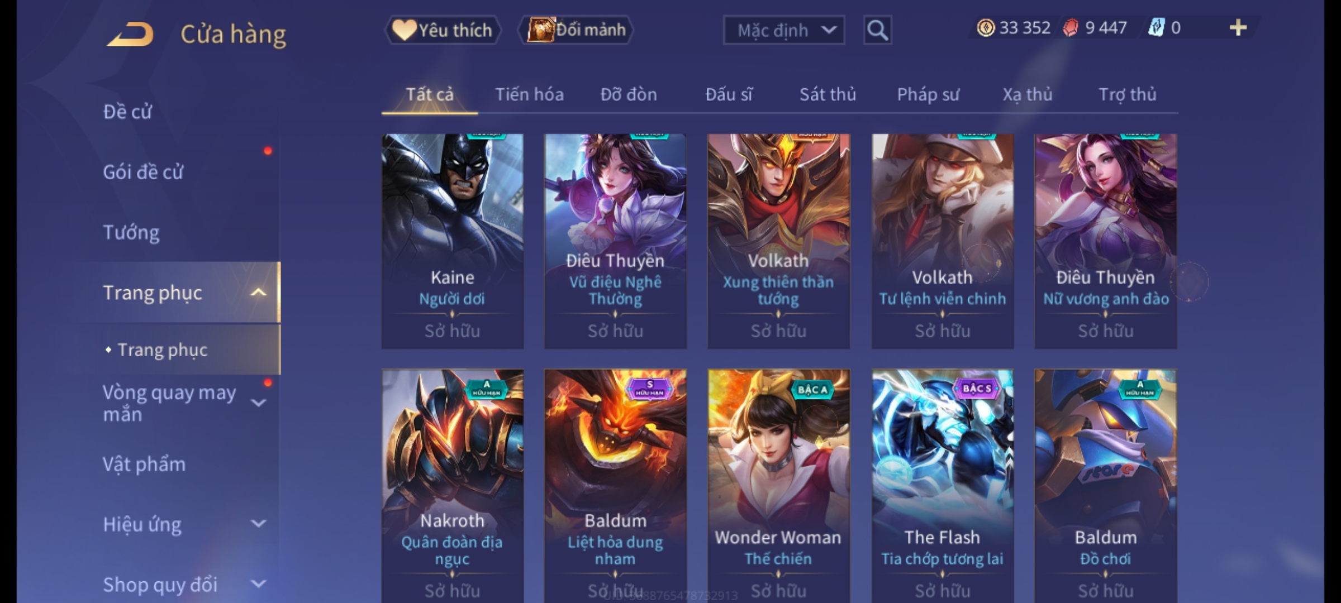Switch to the Pháp sư tab

click(x=928, y=94)
